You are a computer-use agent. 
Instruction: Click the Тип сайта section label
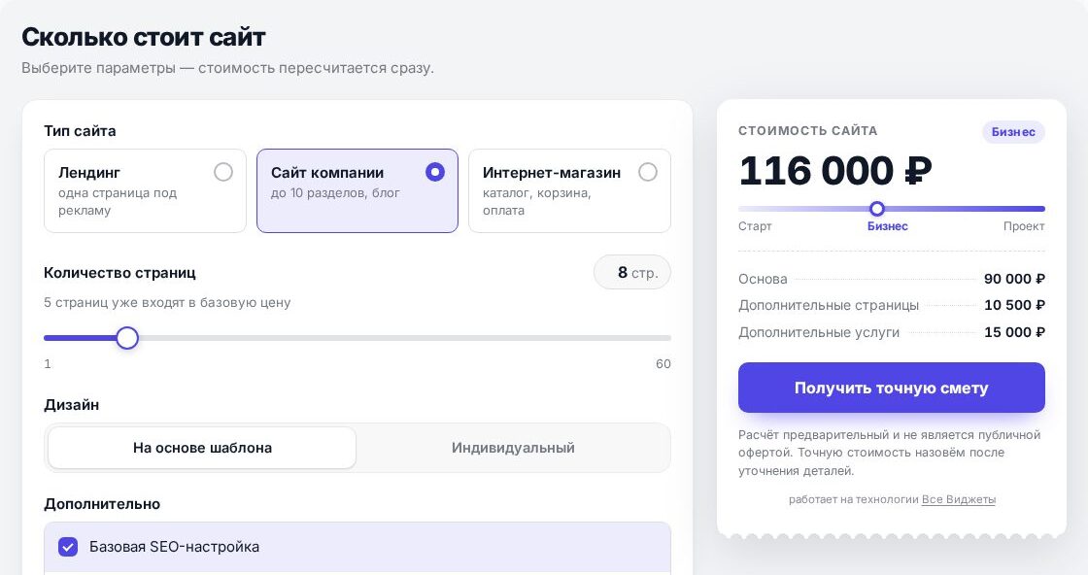(x=80, y=131)
